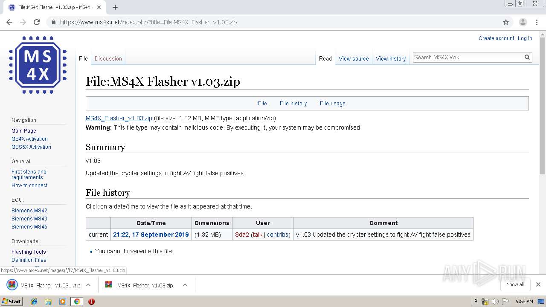546x307 pixels.
Task: Jump to File section link
Action: click(x=262, y=103)
